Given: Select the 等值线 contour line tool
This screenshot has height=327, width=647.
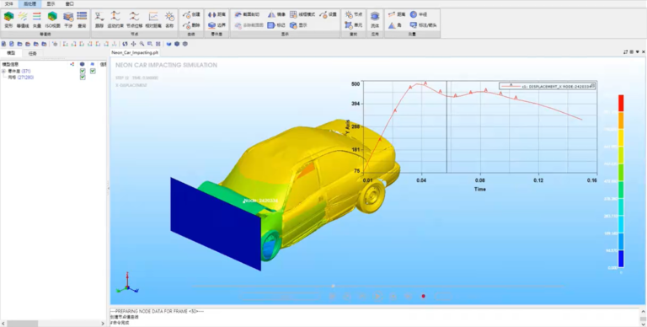Looking at the screenshot, I should click(x=23, y=19).
